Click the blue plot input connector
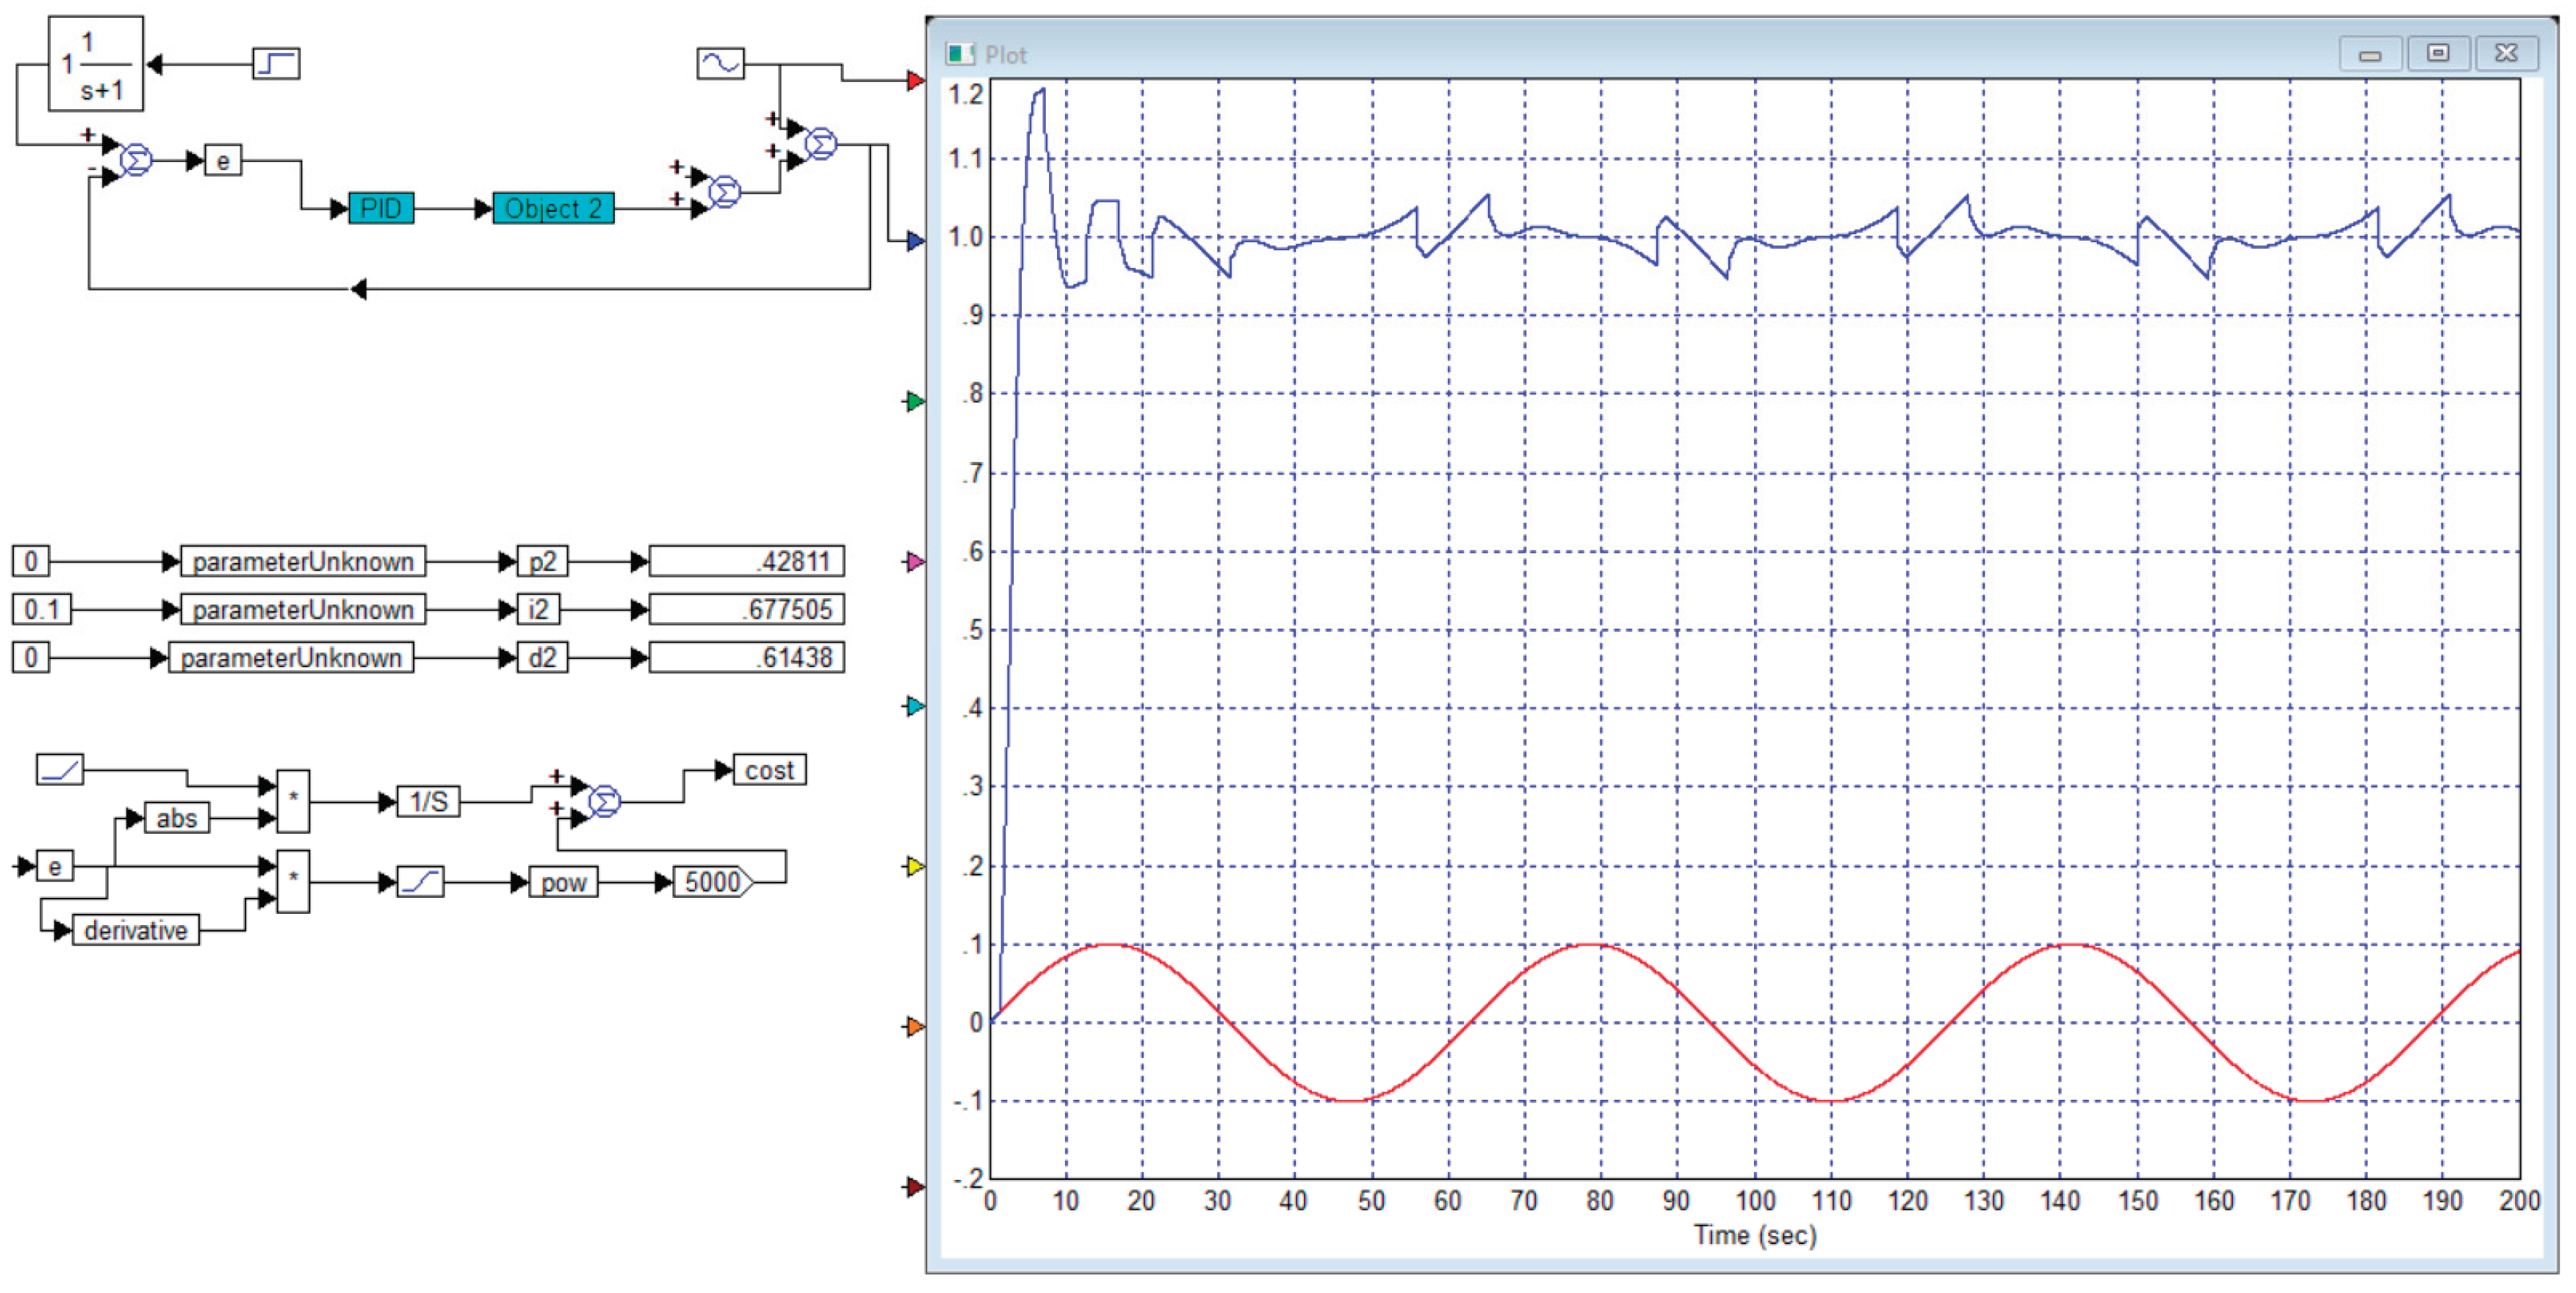This screenshot has height=1293, width=2576. coord(915,241)
